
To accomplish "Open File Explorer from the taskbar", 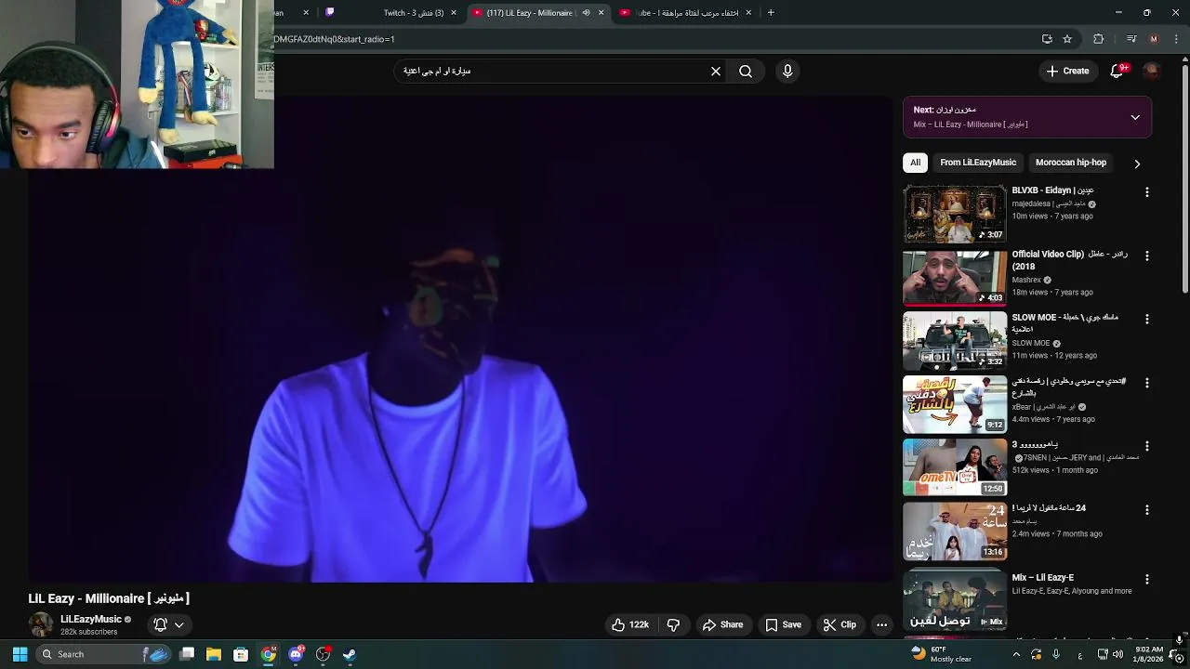I will coord(213,654).
